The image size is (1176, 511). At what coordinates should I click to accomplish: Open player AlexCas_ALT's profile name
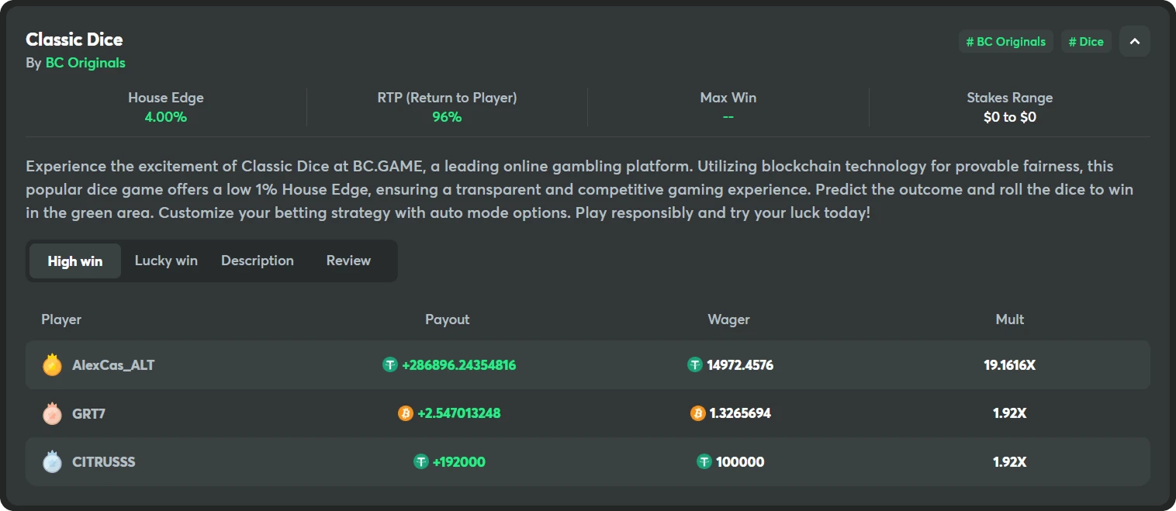113,364
